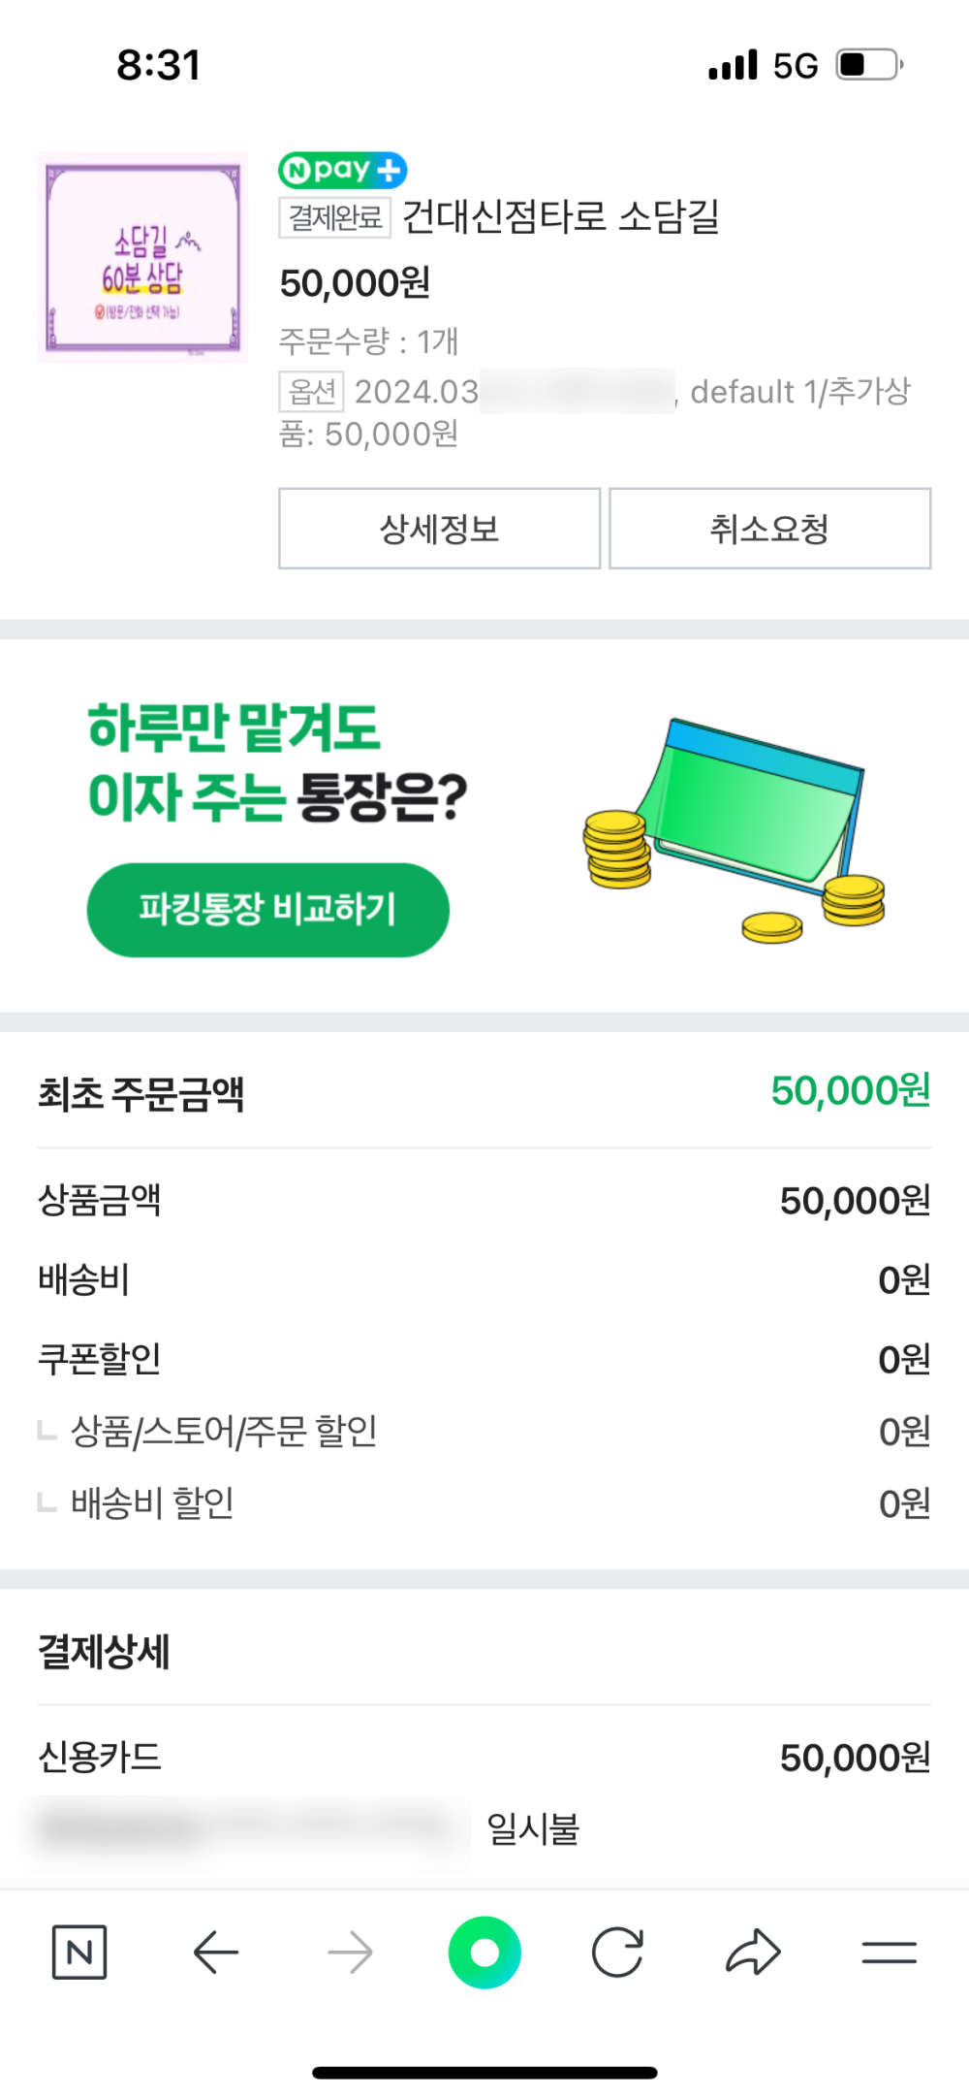The height and width of the screenshot is (2099, 969).
Task: Tap the Naver N home icon
Action: pyautogui.click(x=78, y=1952)
